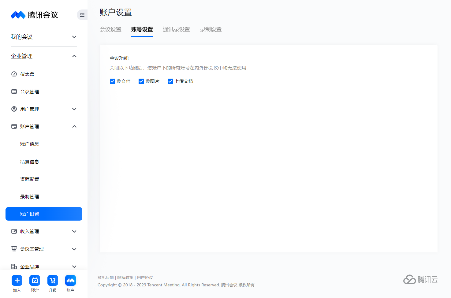Click the screen icon next to 会议室管理
The height and width of the screenshot is (298, 451).
[x=14, y=249]
